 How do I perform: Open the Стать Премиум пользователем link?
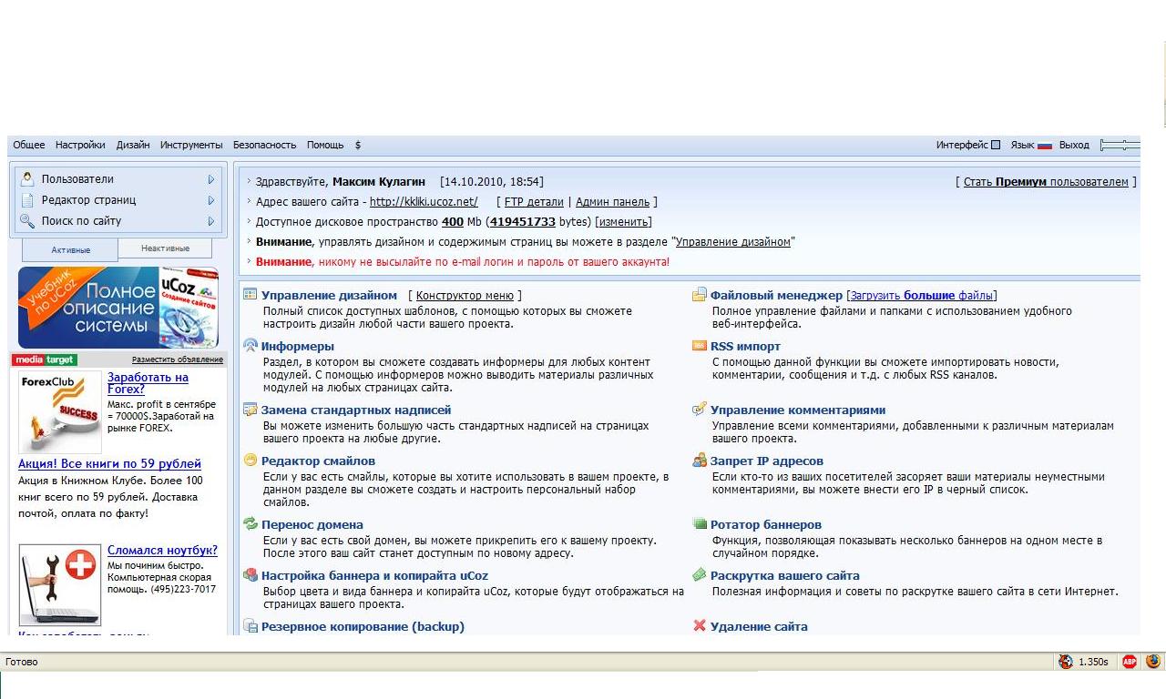[1046, 182]
